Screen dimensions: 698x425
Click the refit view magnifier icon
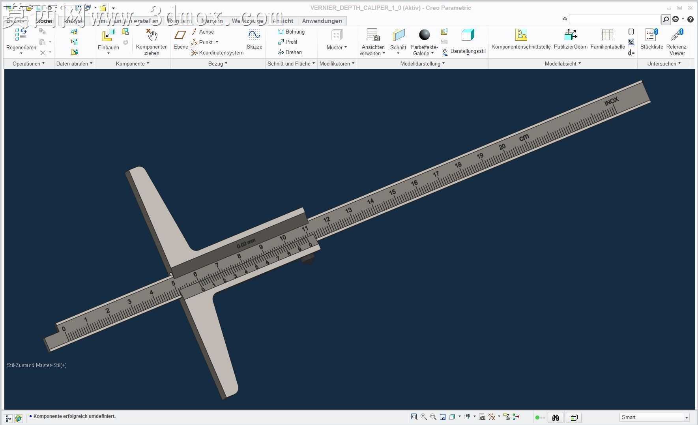[x=414, y=417]
